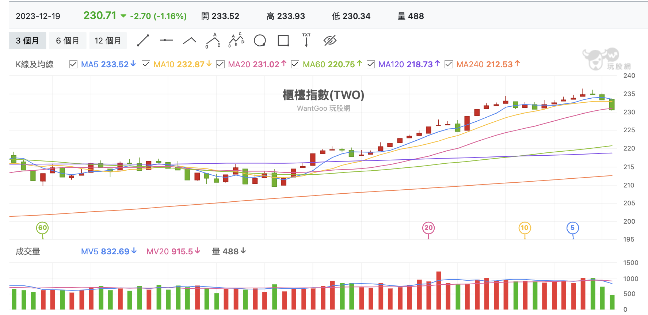The height and width of the screenshot is (315, 648).
Task: Select the angle line drawing tool
Action: [189, 41]
